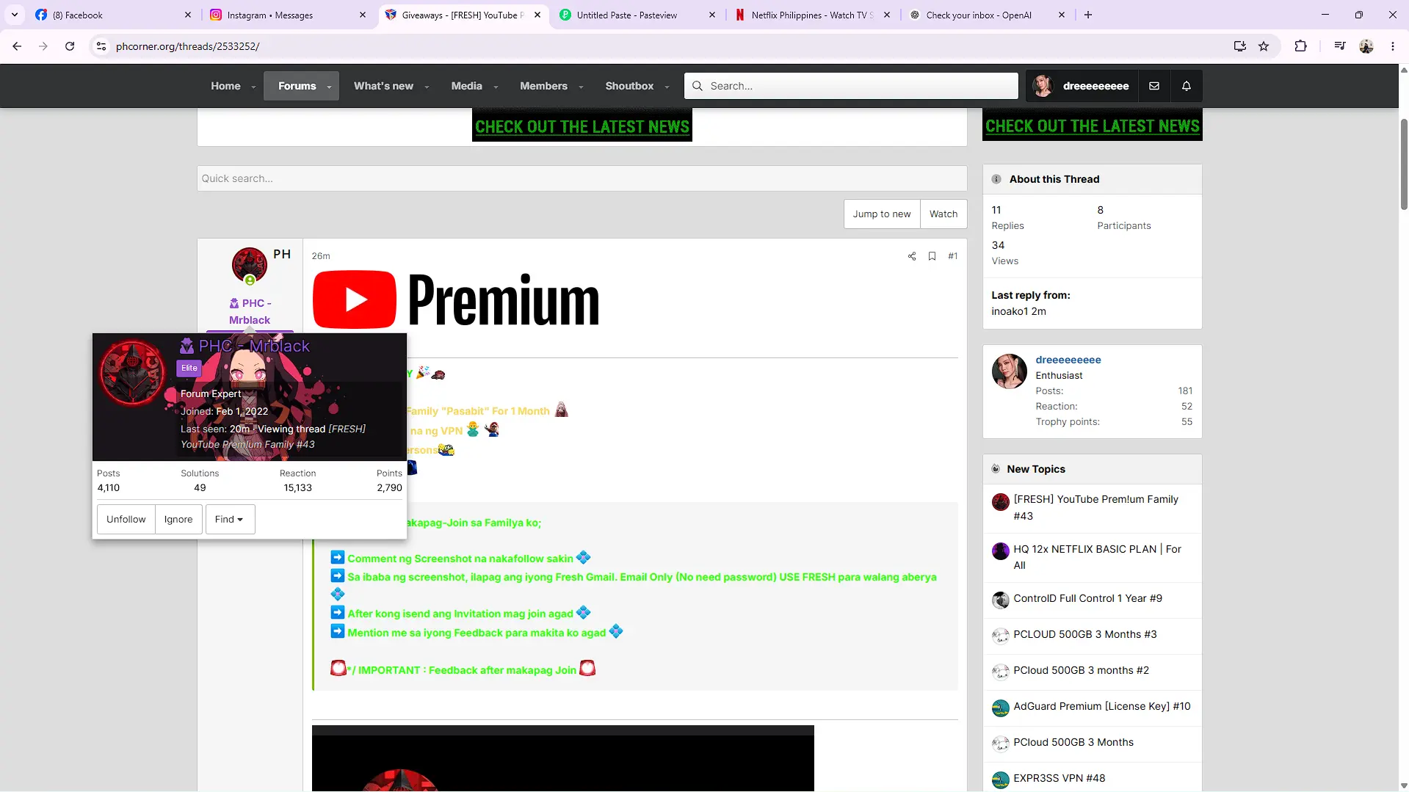Open the Members nav item

pyautogui.click(x=543, y=86)
